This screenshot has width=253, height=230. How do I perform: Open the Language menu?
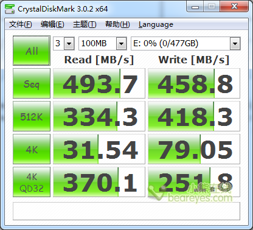pos(156,24)
